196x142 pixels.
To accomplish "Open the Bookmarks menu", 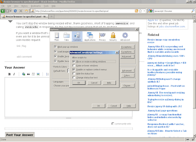I will [36, 6].
